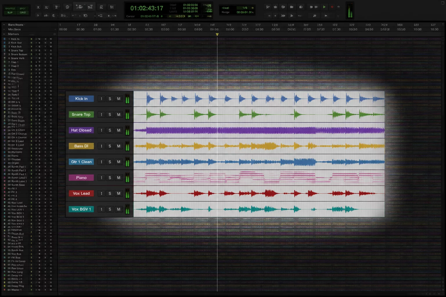This screenshot has height=297, width=446.
Task: Start playback with the green play button
Action: tap(324, 7)
